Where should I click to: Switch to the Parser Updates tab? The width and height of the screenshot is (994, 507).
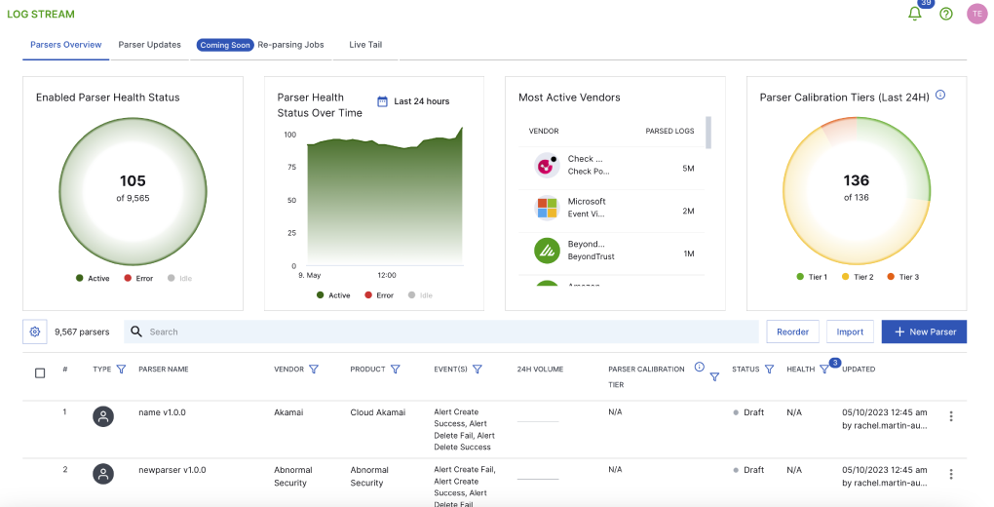pyautogui.click(x=150, y=45)
